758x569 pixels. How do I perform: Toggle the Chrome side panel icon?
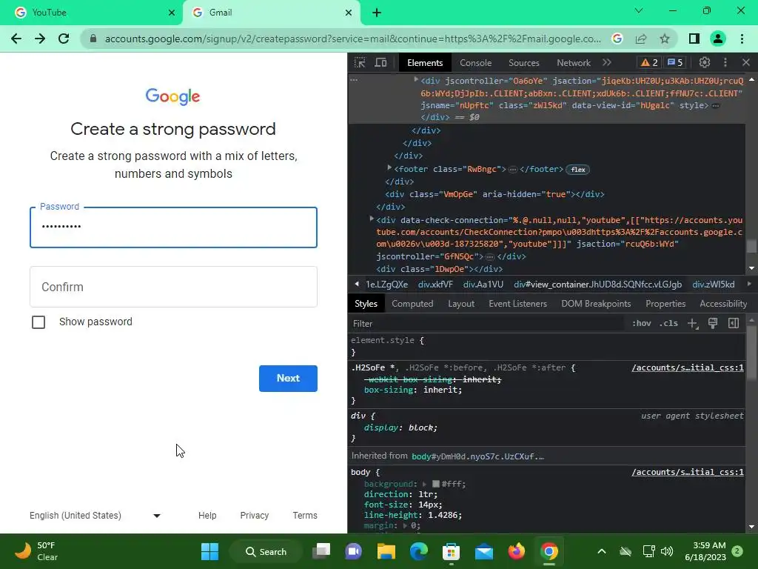[694, 39]
